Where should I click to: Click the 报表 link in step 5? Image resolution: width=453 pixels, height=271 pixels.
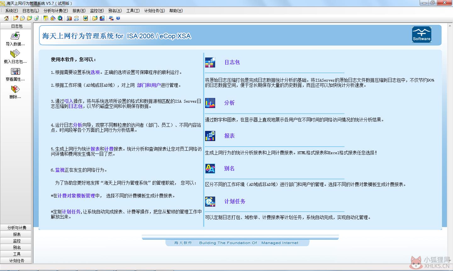click(95, 149)
